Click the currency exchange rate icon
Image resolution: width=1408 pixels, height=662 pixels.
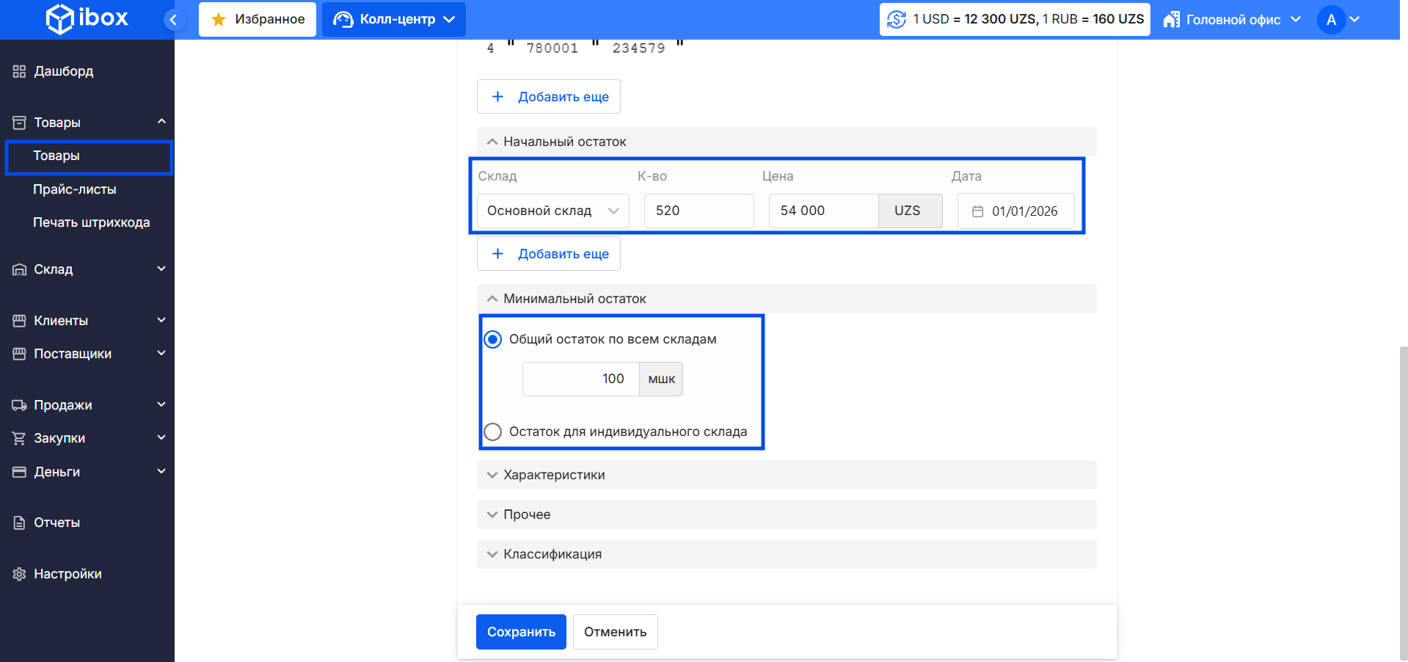coord(896,20)
